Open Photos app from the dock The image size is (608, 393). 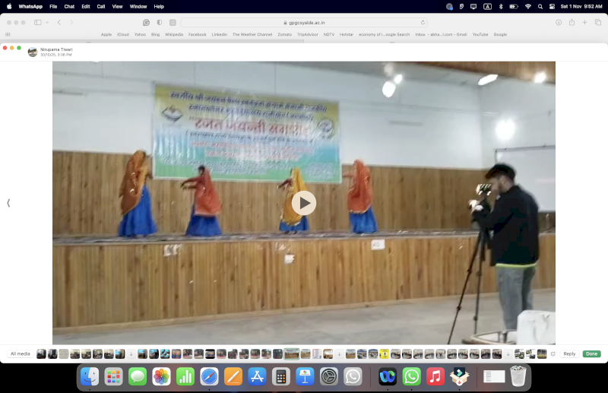161,376
